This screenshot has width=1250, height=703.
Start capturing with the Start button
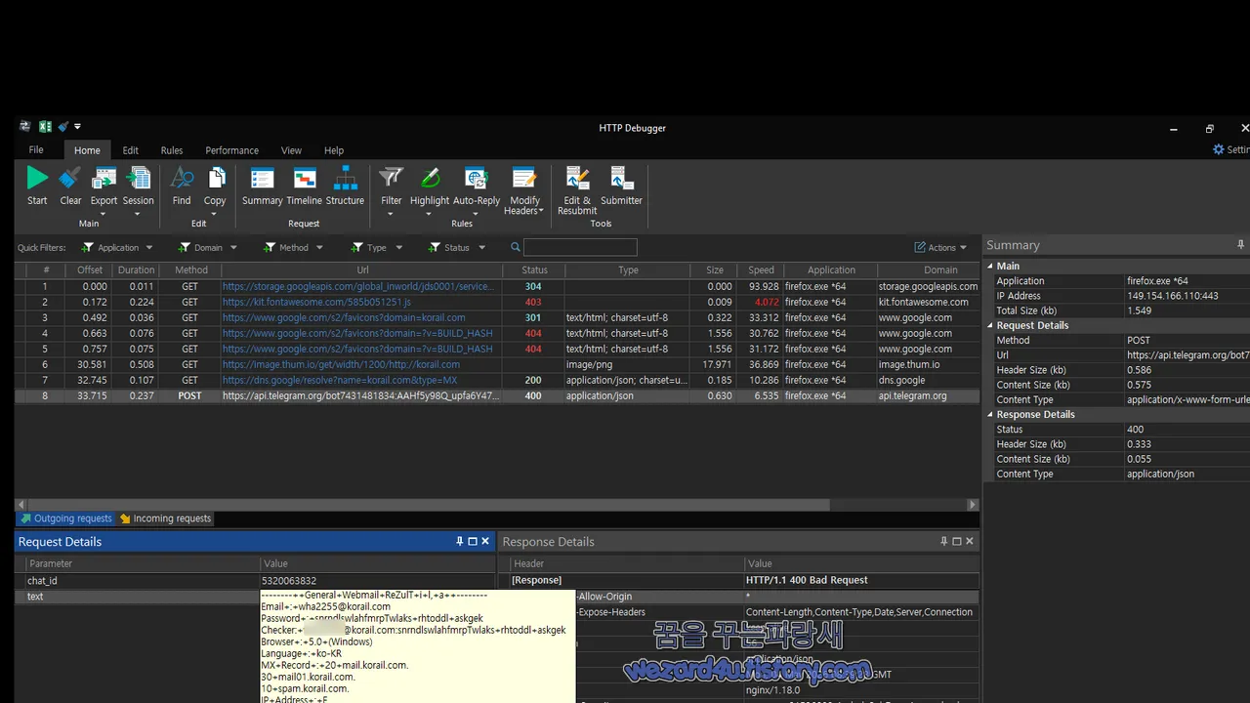(37, 186)
